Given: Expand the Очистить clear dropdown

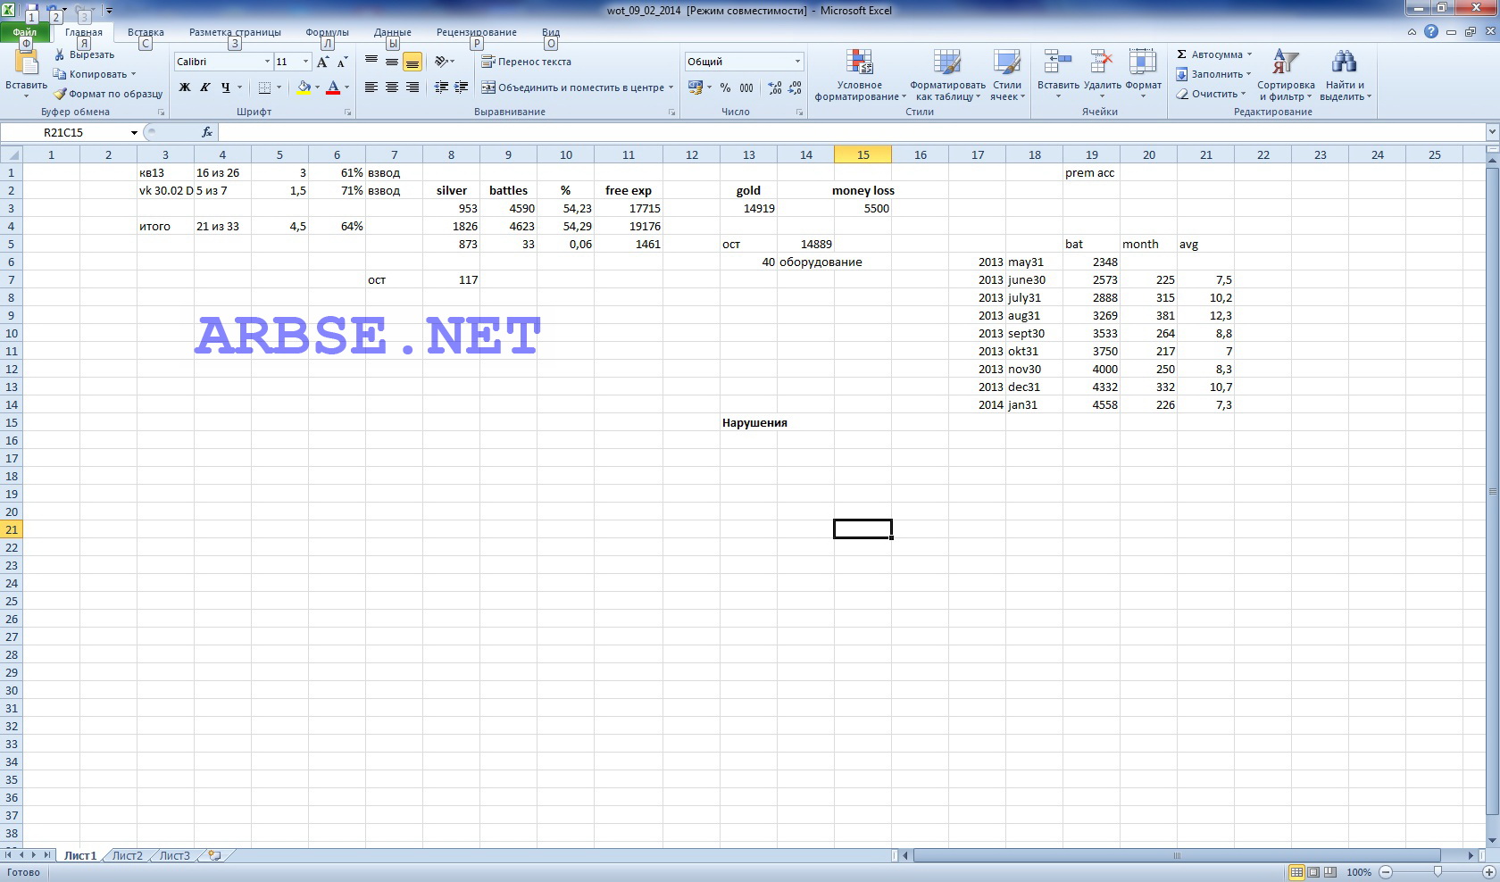Looking at the screenshot, I should [1243, 94].
